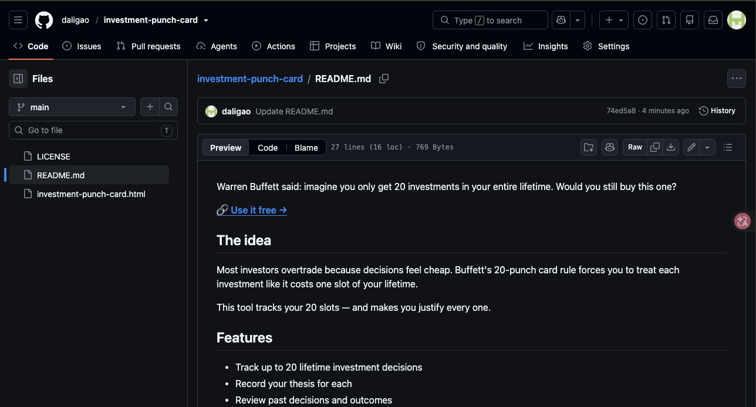Copy the README.md file path

(384, 79)
